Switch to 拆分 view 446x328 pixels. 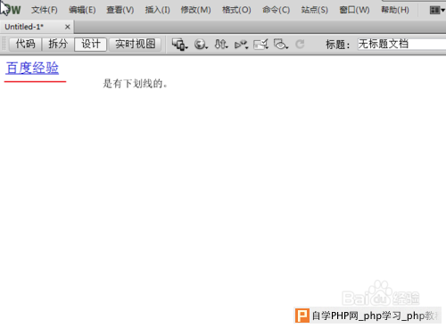(x=58, y=45)
